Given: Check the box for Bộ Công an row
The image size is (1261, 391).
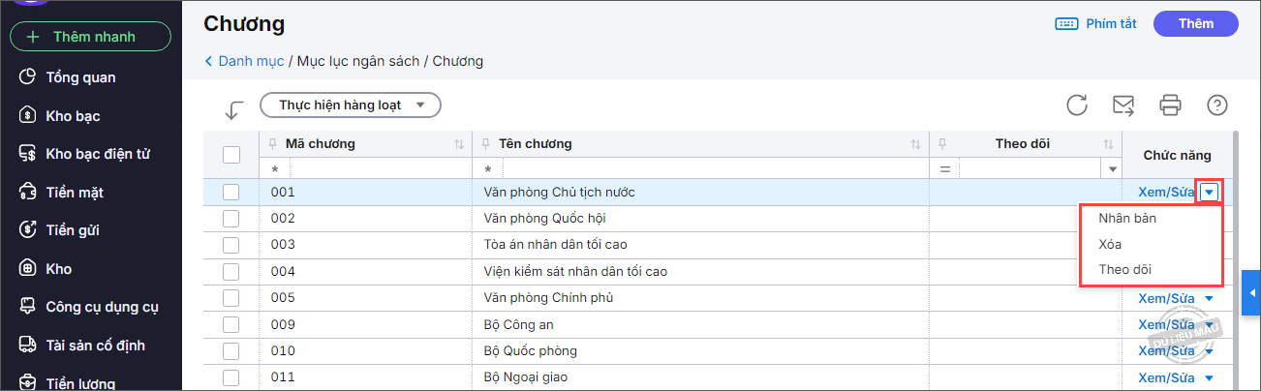Looking at the screenshot, I should (x=231, y=324).
